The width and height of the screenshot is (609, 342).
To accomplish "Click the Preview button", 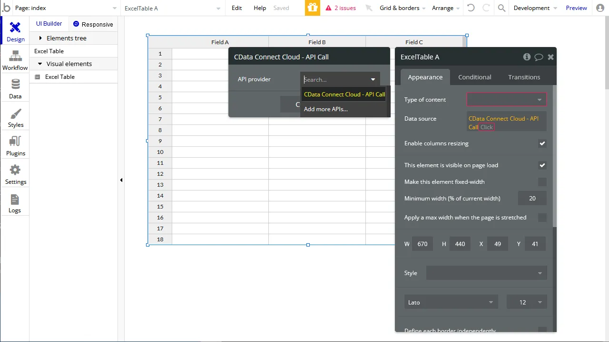I will [x=576, y=8].
